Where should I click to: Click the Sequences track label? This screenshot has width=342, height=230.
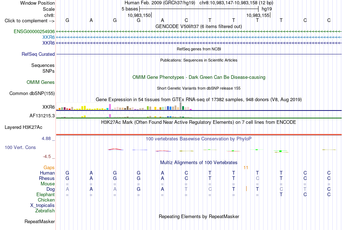43,65
